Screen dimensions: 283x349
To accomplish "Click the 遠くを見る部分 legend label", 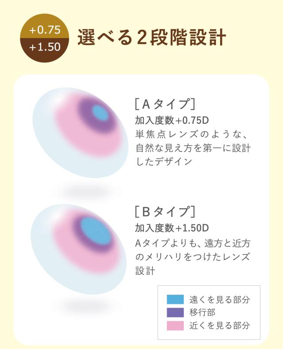I will (x=219, y=299).
